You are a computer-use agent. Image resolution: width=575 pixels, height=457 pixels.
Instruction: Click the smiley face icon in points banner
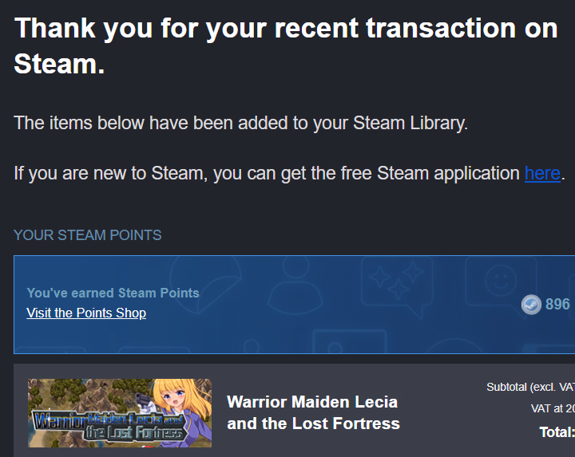[x=501, y=281]
